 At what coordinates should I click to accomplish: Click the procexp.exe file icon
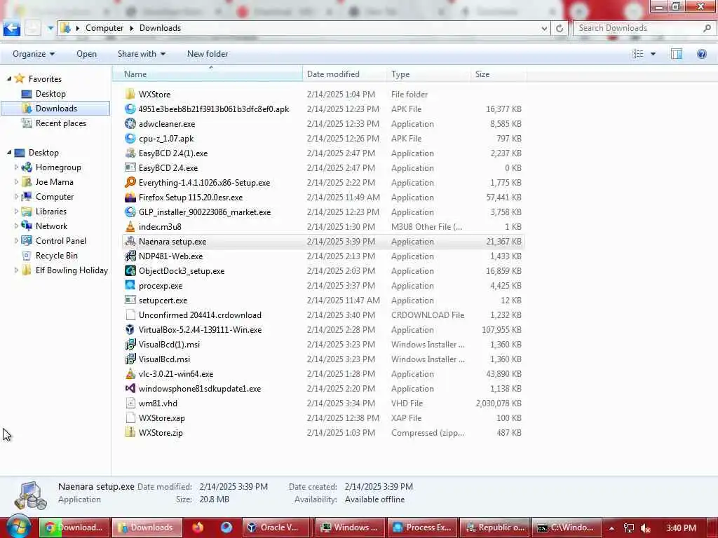point(130,286)
